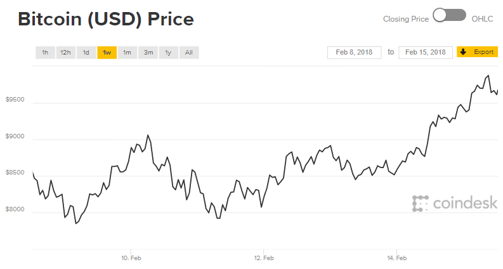Click the 12. Feb axis label

pos(263,258)
